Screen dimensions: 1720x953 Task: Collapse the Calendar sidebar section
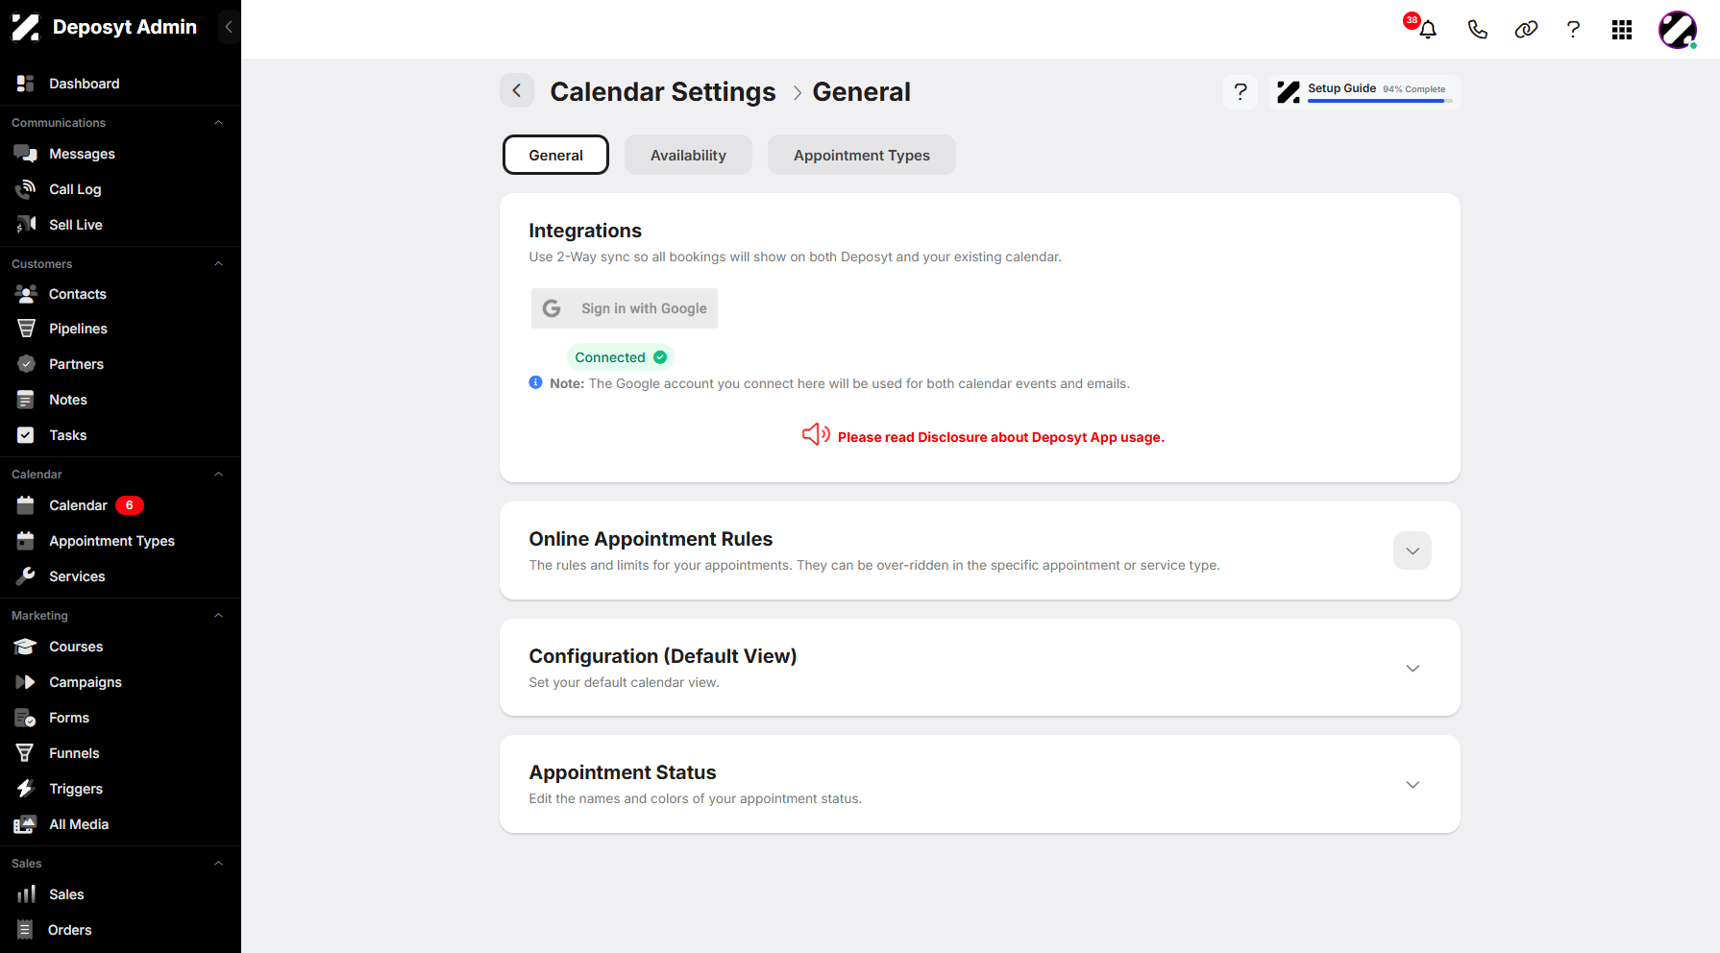coord(218,475)
